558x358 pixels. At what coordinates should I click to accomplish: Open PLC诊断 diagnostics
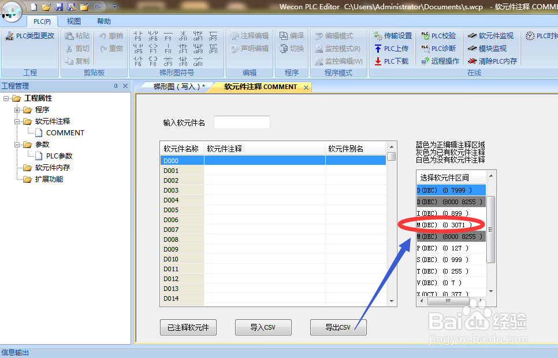tap(438, 49)
